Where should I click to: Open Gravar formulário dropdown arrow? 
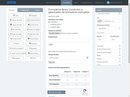(64, 92)
